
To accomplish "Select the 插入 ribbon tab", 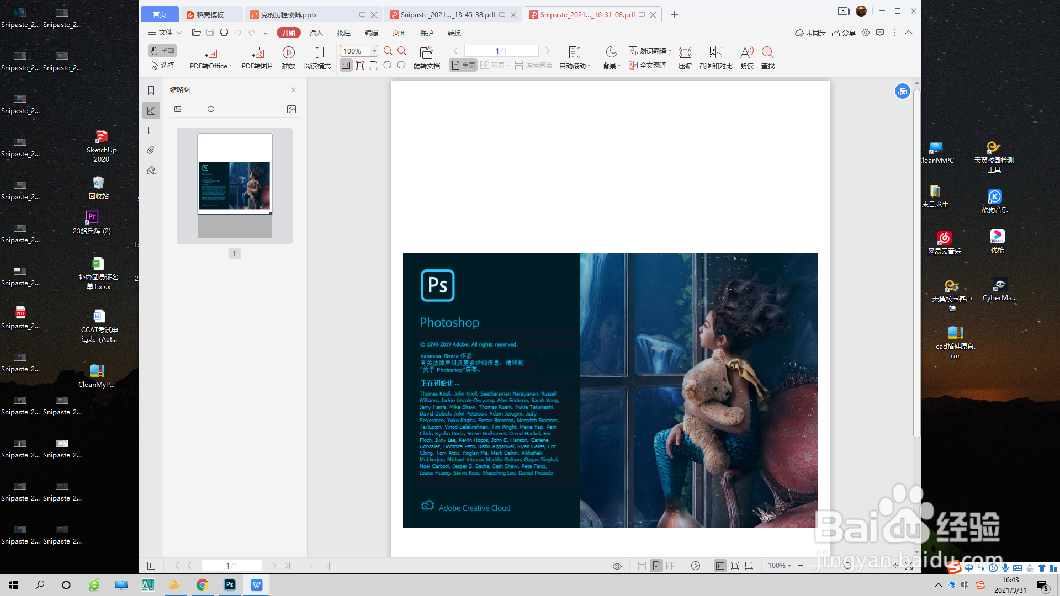I will [316, 33].
